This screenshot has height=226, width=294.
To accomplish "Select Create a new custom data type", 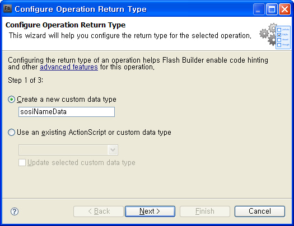I will tap(11, 100).
